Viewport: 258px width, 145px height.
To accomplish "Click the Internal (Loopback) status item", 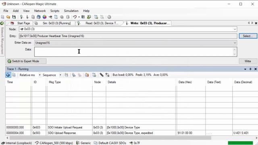I will coord(17,143).
